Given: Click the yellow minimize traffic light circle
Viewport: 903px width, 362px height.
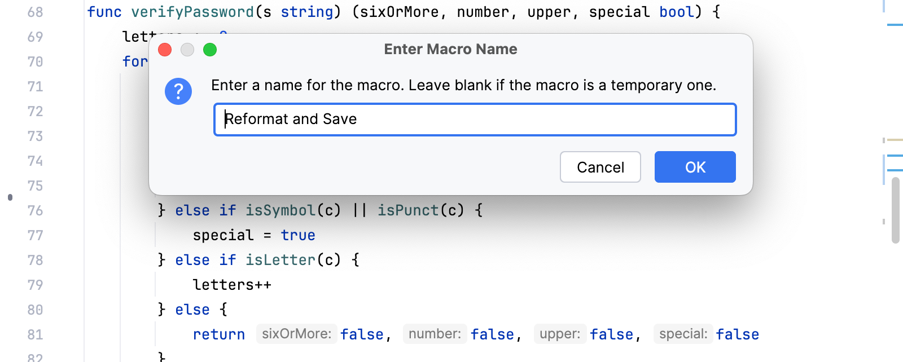Looking at the screenshot, I should (187, 50).
